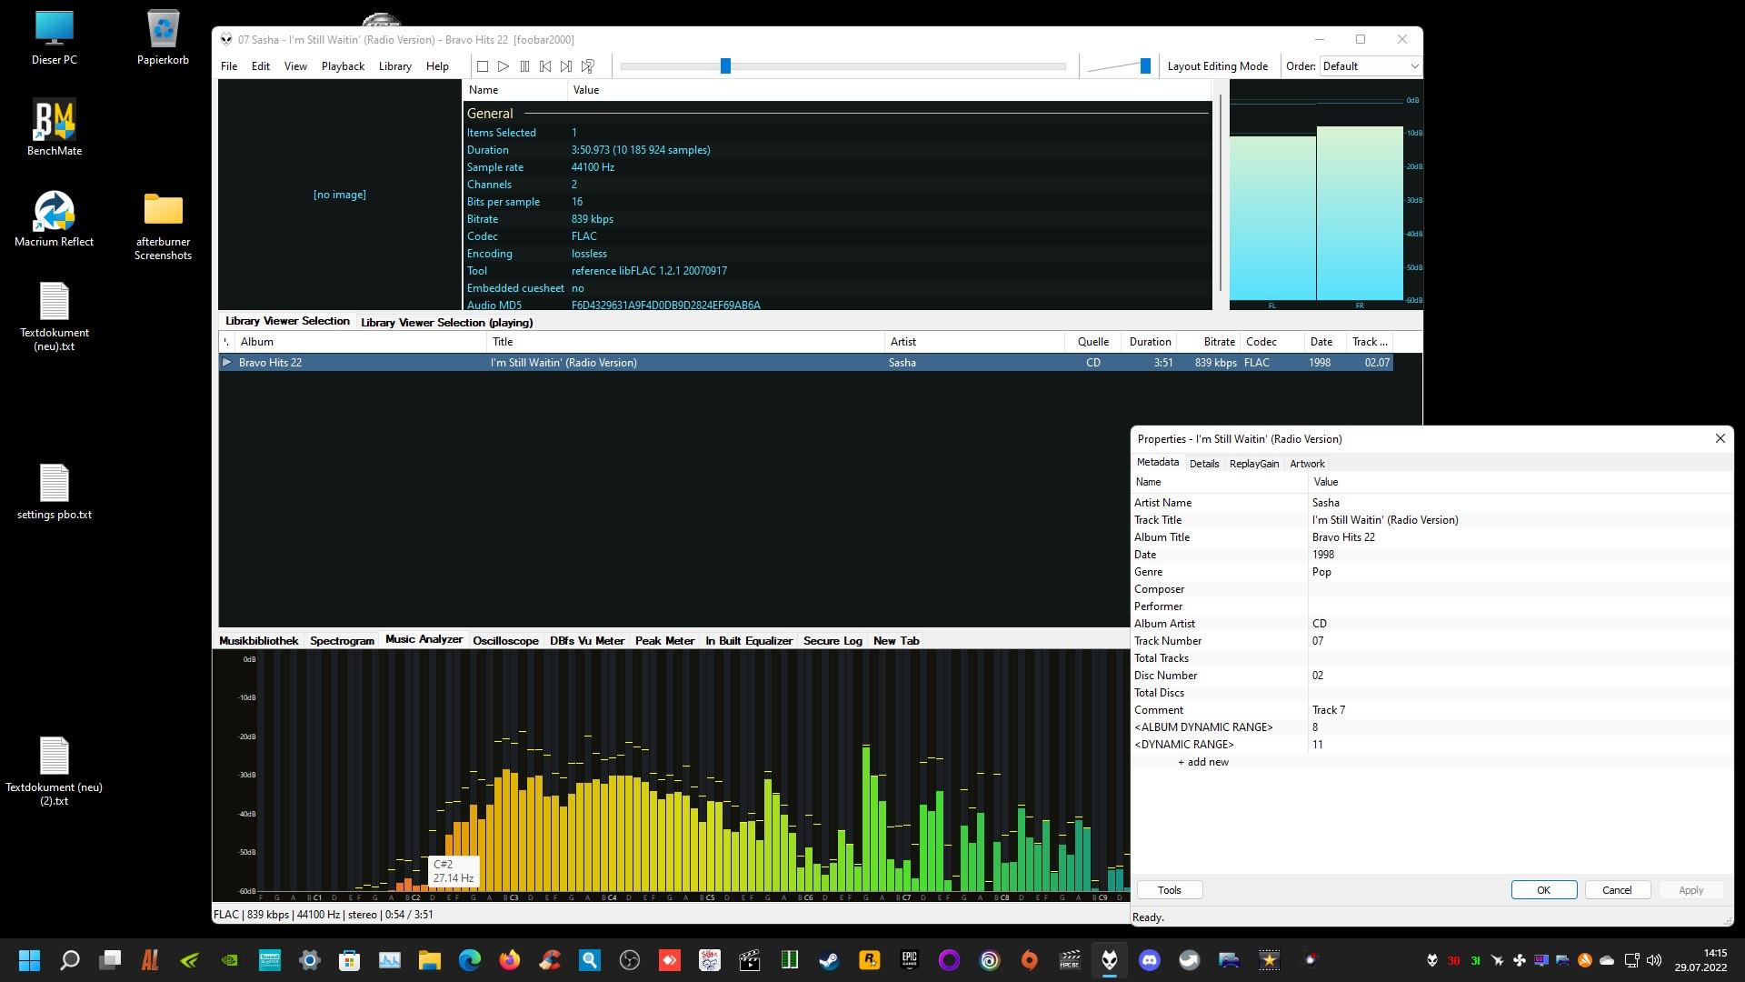Adjust the volume slider handle

pos(1145,65)
